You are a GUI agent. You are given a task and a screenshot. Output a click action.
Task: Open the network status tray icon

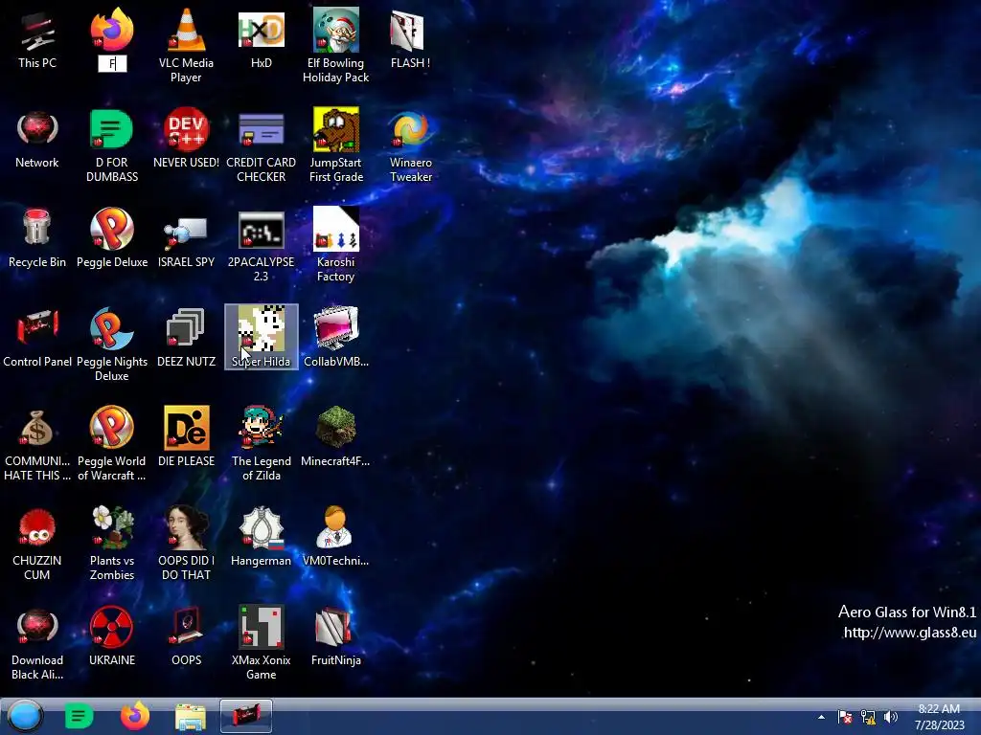[x=868, y=717]
